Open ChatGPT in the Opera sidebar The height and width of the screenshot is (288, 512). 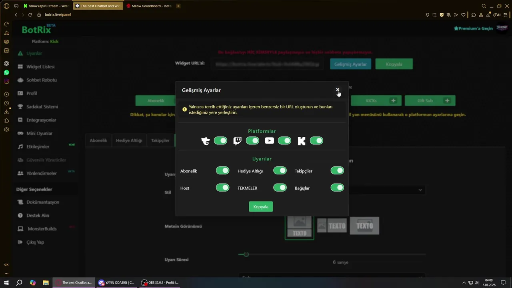[6, 64]
